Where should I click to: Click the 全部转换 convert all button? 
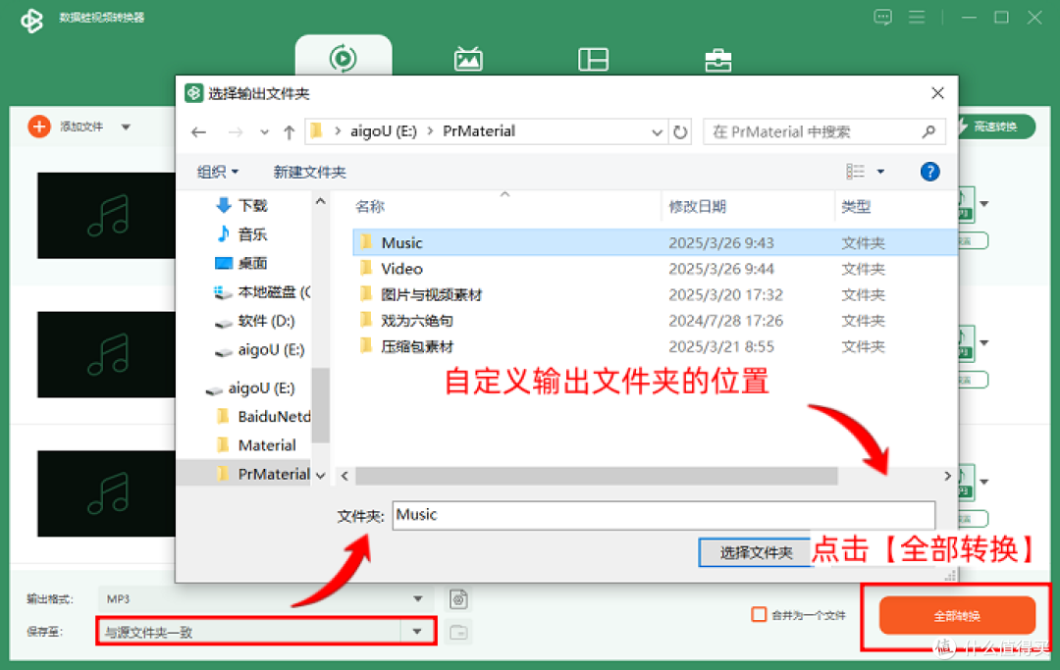pyautogui.click(x=957, y=615)
